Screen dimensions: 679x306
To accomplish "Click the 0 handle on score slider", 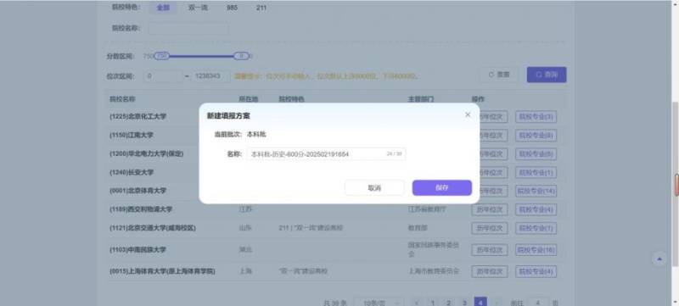I will (x=242, y=56).
